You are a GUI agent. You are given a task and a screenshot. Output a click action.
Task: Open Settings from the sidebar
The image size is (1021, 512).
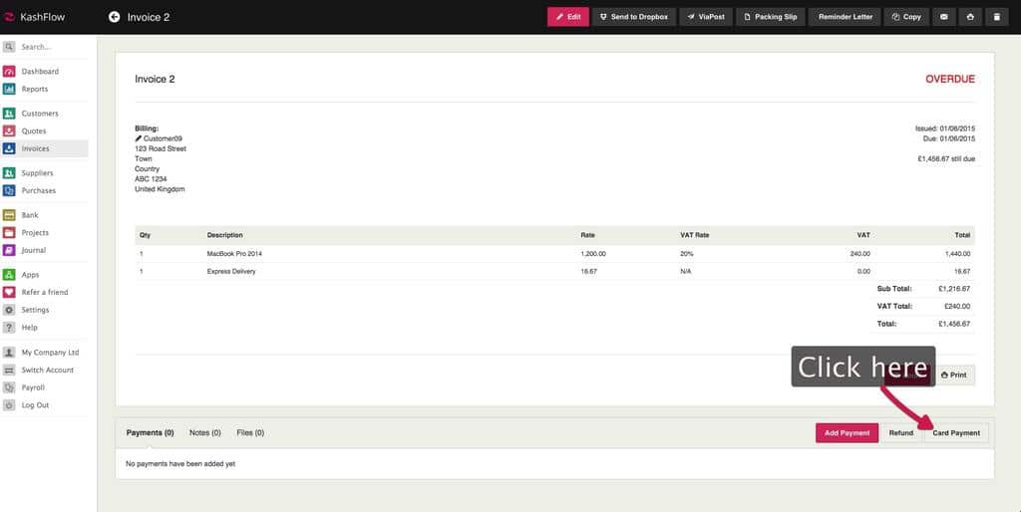(x=35, y=310)
